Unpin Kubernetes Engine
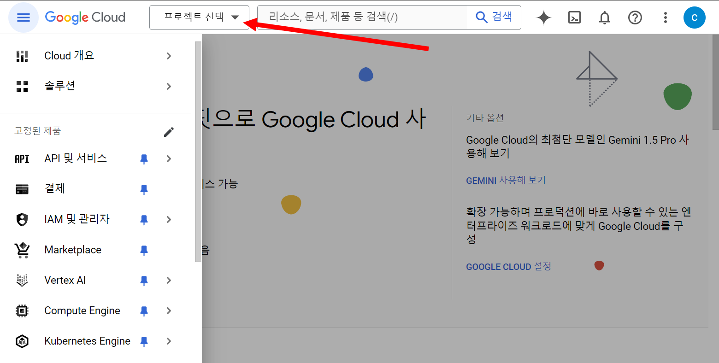 click(144, 341)
